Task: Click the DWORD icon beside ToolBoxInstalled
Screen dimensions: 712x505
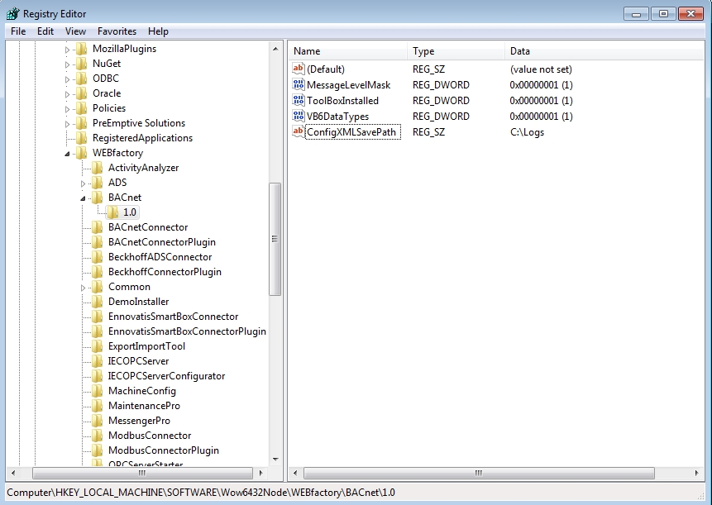Action: 299,101
